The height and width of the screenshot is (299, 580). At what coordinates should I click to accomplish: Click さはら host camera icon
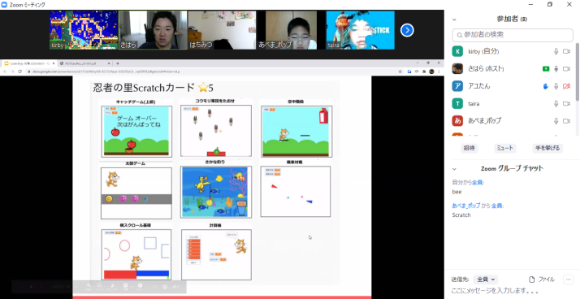tap(566, 69)
